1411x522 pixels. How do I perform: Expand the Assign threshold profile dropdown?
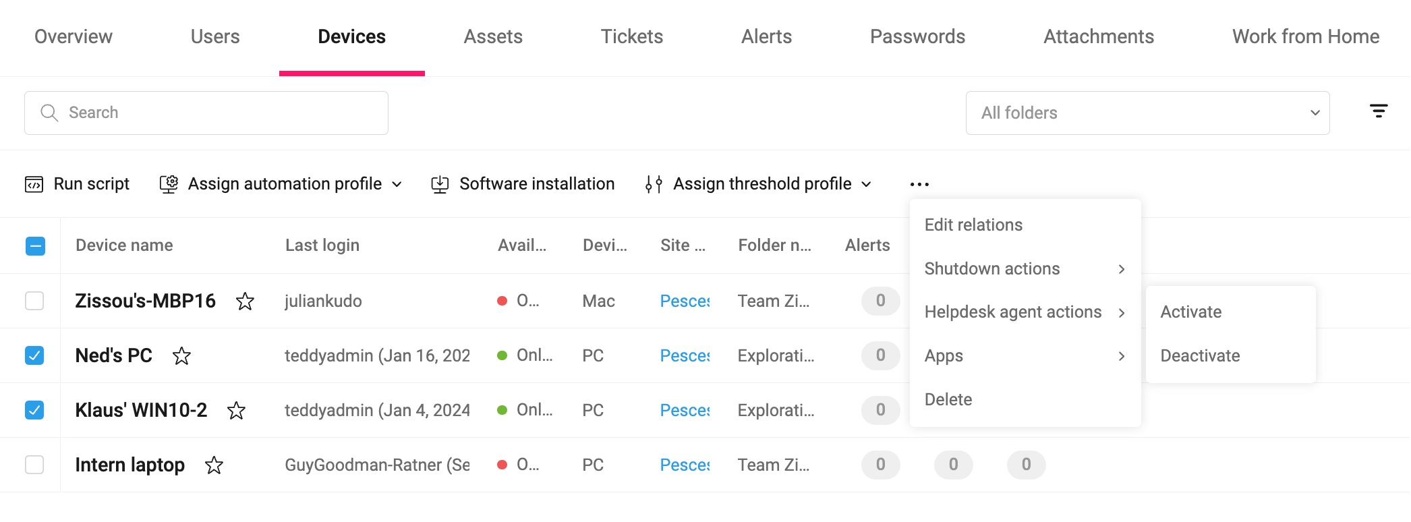867,184
